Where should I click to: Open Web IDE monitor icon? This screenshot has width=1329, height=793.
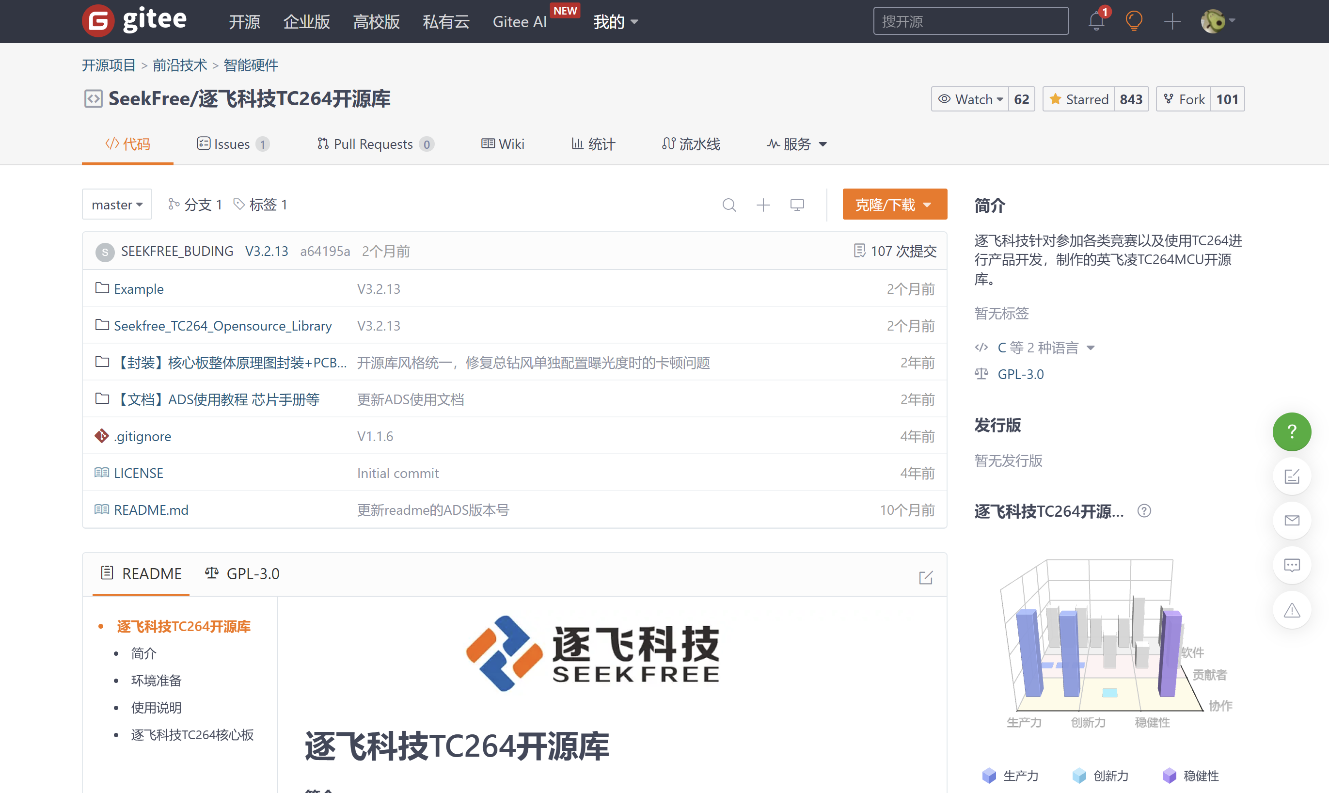797,205
